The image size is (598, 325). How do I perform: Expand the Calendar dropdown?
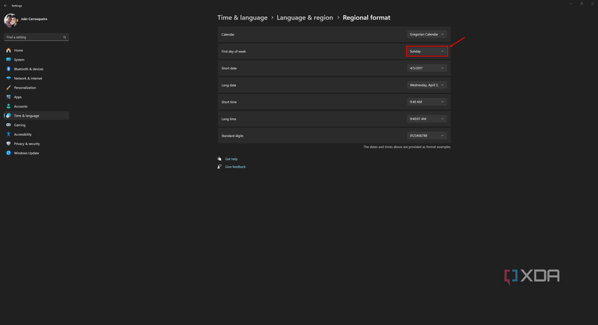click(427, 34)
